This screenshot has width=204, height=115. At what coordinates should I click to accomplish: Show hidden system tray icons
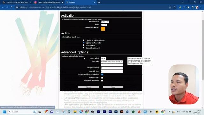click(169, 112)
